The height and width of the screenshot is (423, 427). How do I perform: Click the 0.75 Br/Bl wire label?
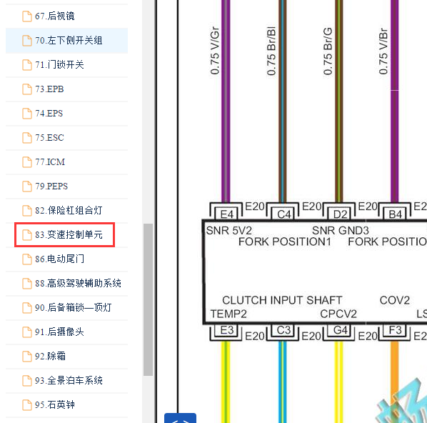tap(271, 51)
